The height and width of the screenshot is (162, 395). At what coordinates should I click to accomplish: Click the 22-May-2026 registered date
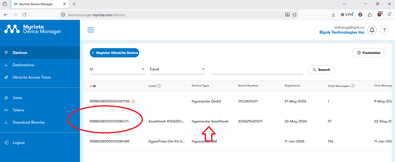[x=296, y=121]
